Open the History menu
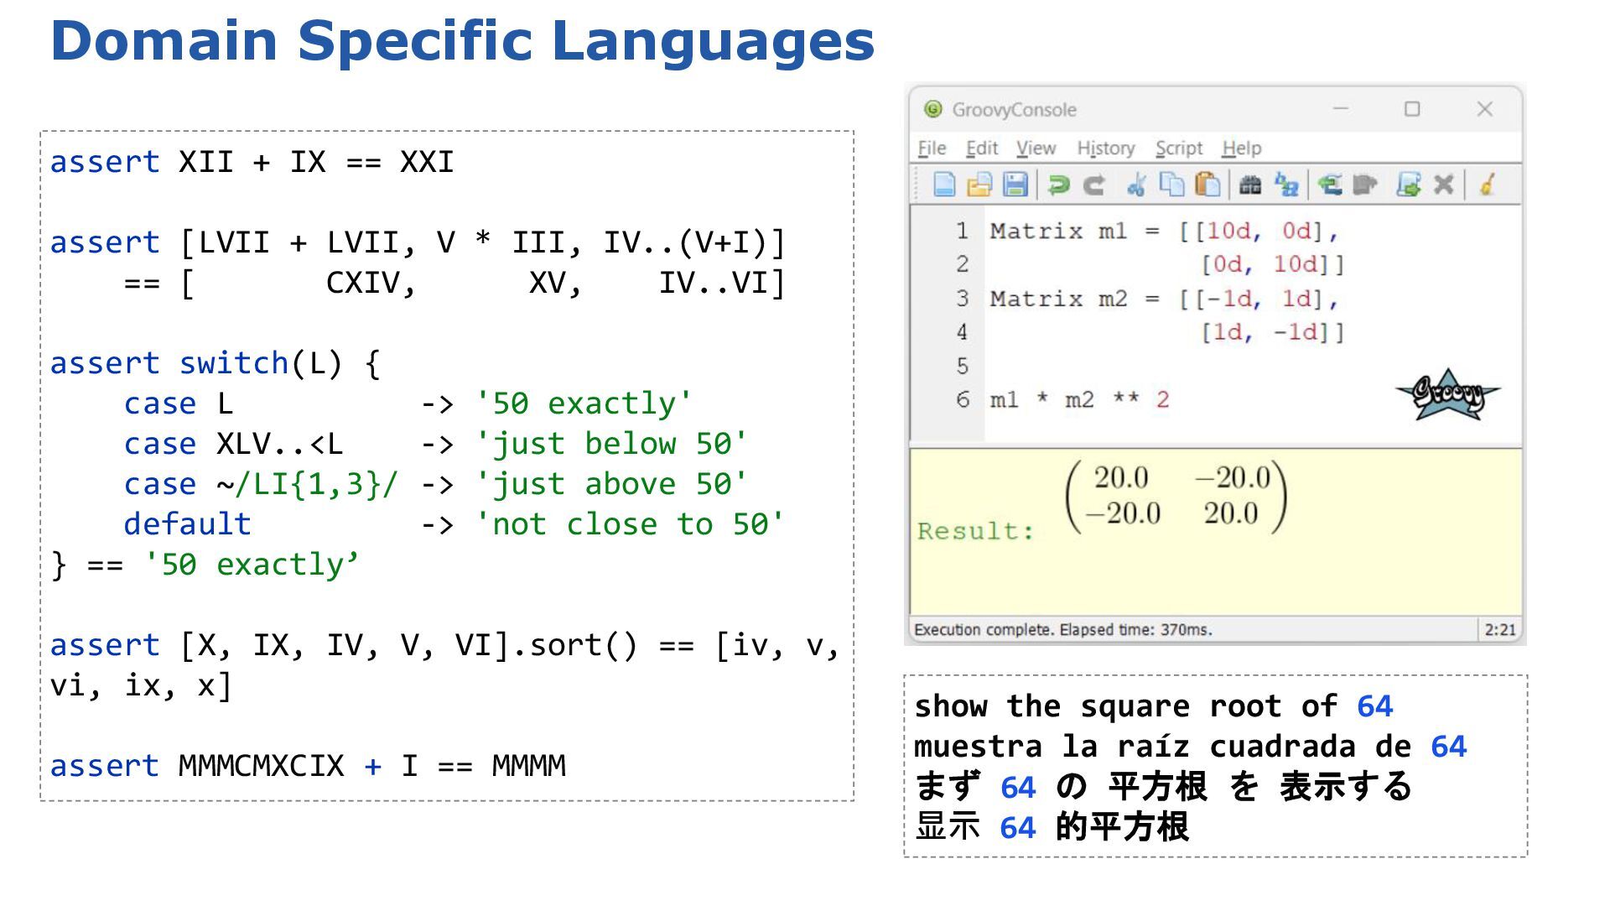 tap(1105, 148)
